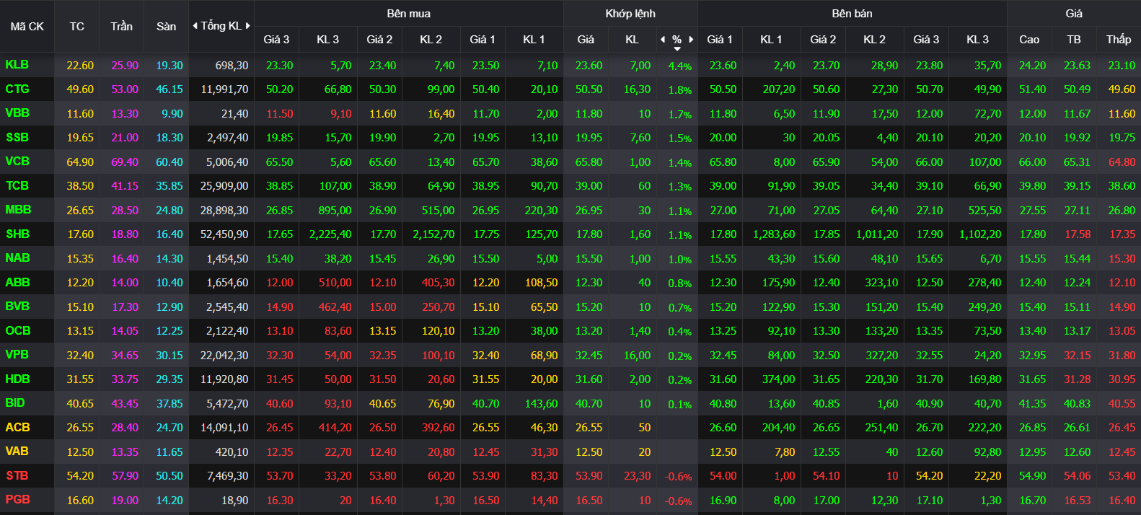Open the VAB stock symbol
Viewport: 1141px width, 515px height.
point(17,452)
